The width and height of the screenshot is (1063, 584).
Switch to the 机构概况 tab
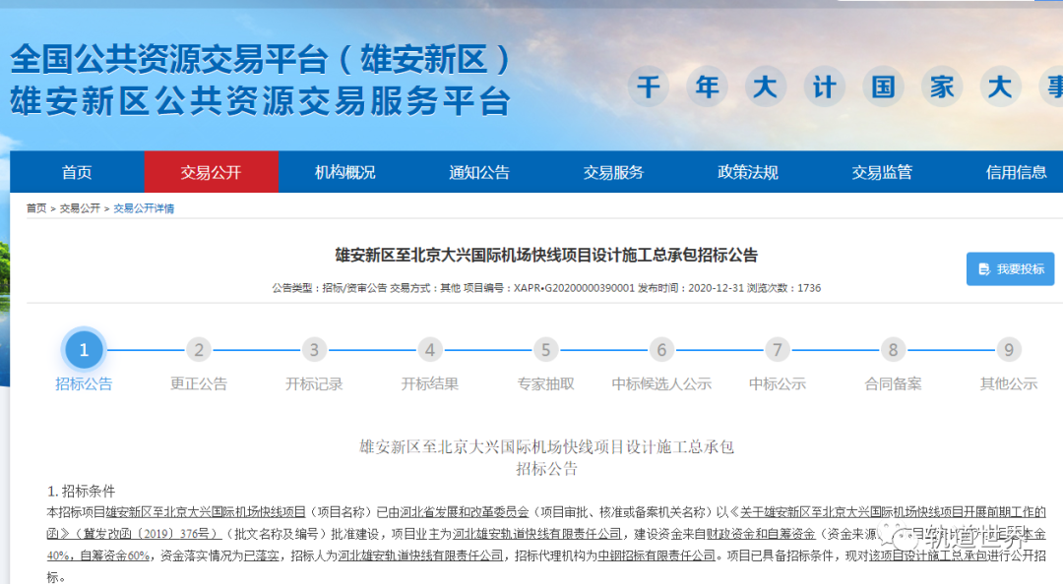[x=345, y=171]
